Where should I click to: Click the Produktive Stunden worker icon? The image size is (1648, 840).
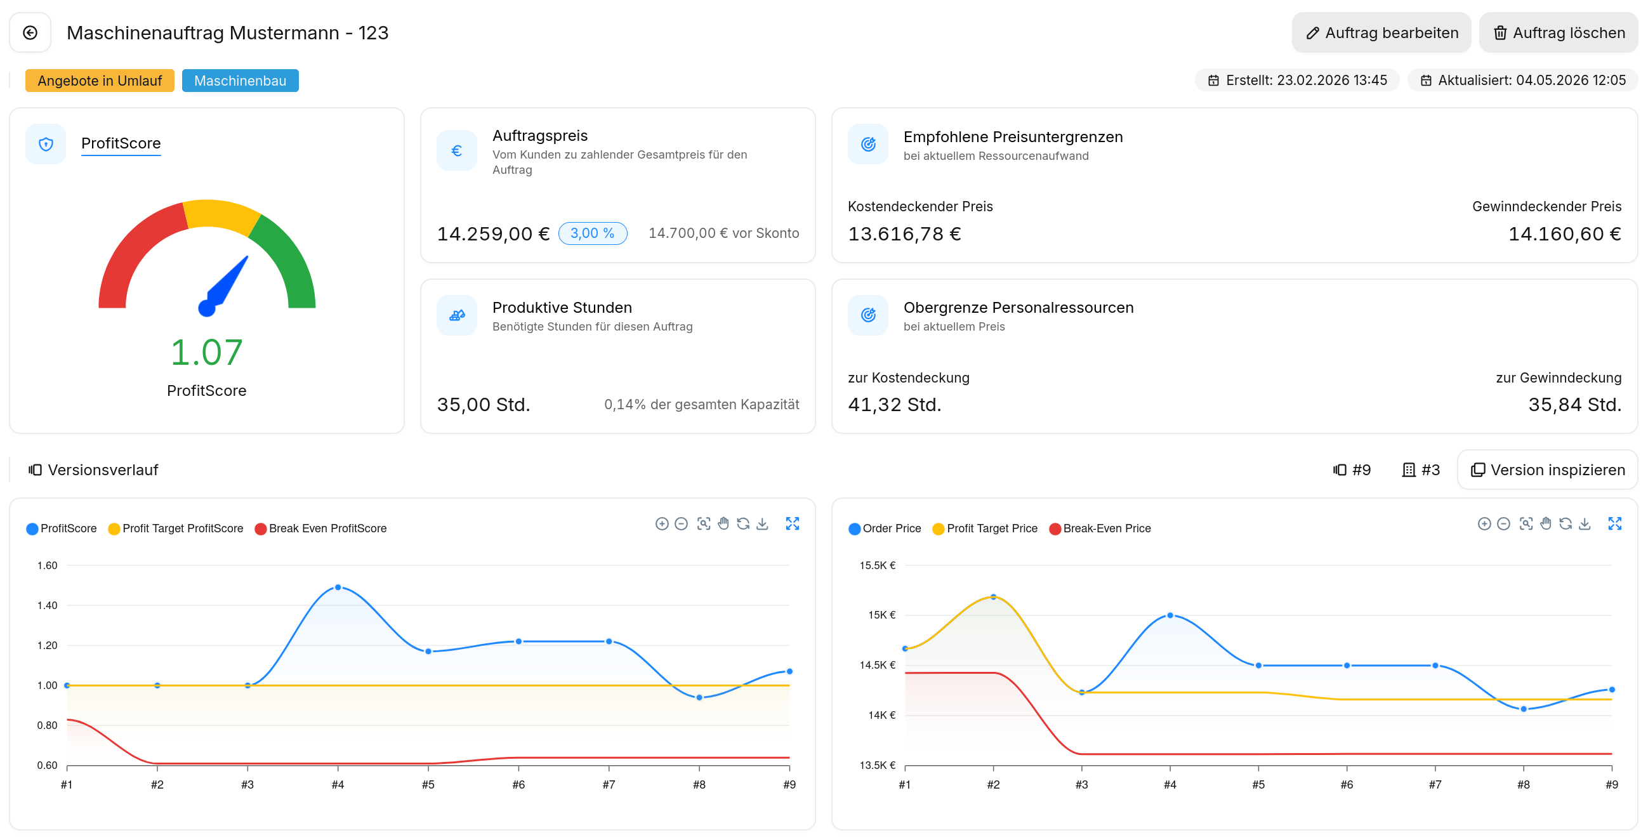tap(457, 315)
